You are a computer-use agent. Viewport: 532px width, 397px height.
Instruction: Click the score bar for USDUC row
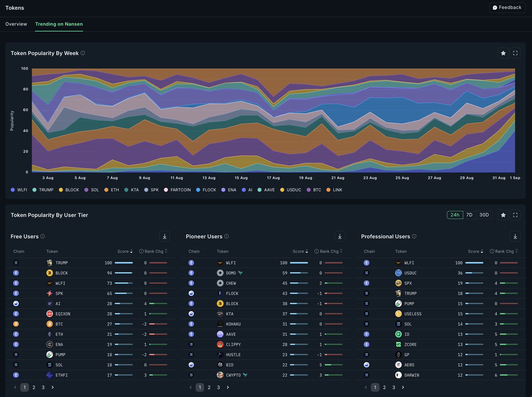tap(475, 273)
